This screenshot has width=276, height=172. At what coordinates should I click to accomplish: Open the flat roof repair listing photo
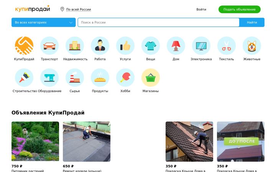click(x=87, y=141)
